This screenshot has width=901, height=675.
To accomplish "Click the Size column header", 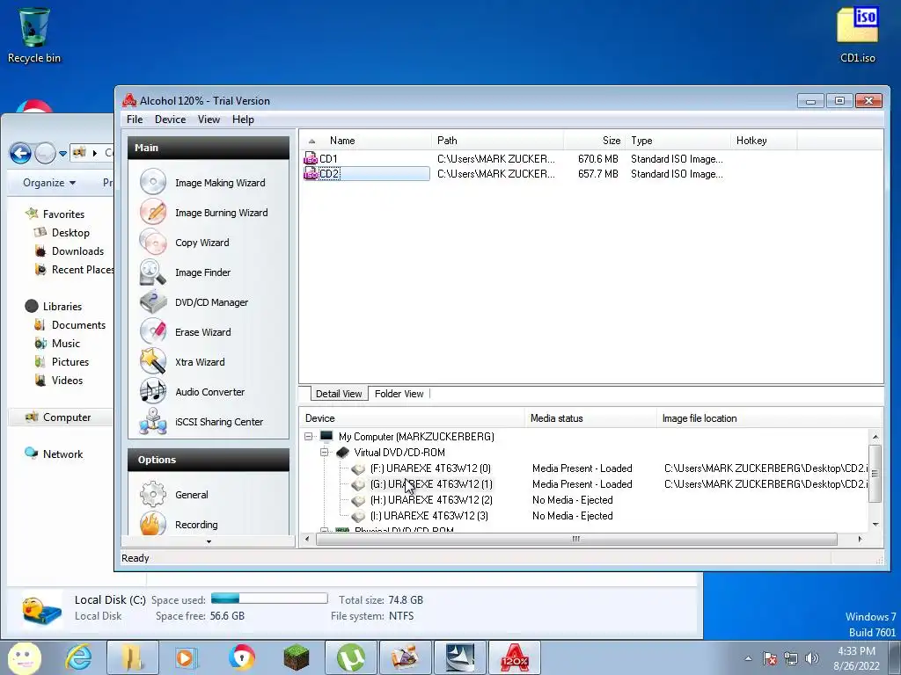I will click(x=594, y=141).
